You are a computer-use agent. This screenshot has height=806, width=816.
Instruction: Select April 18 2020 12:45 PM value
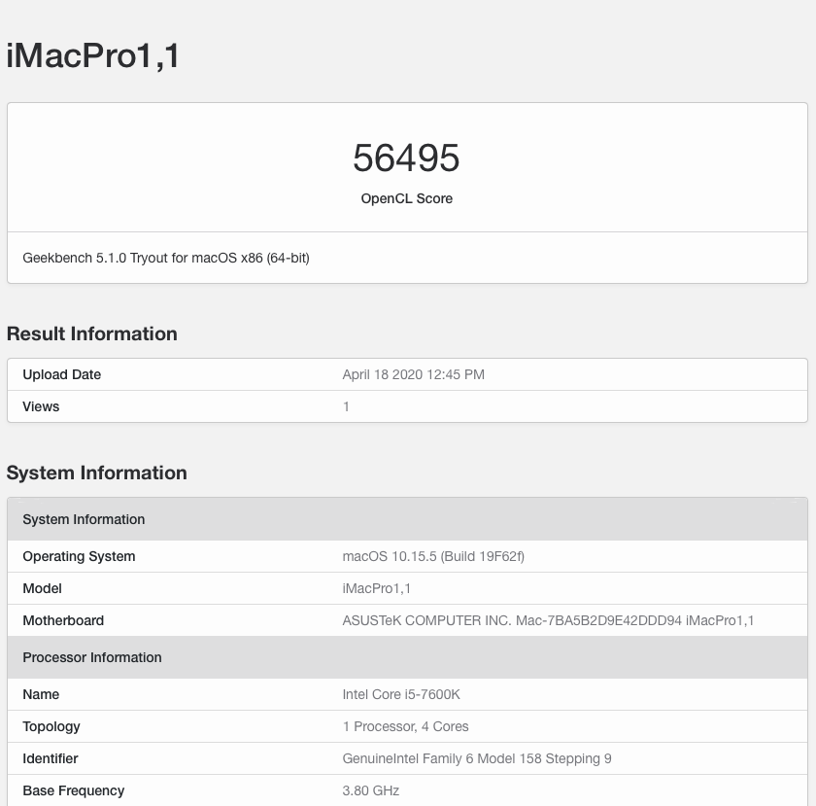tap(413, 374)
